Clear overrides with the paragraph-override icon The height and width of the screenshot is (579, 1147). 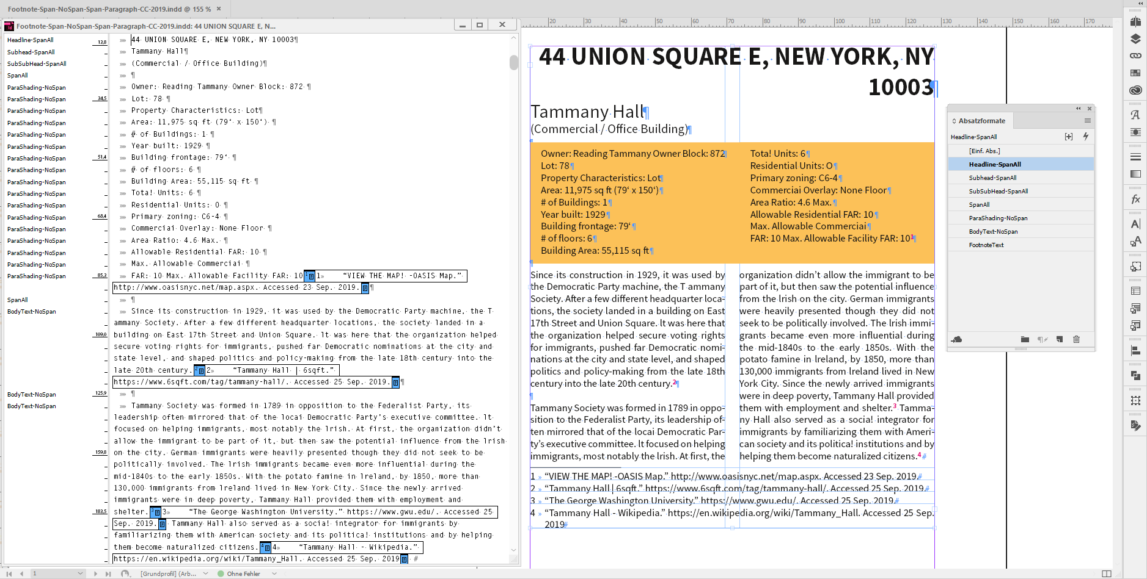tap(1042, 340)
